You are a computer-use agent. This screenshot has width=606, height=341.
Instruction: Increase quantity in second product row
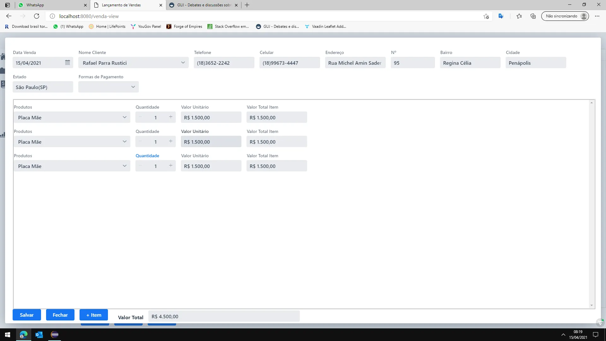pos(170,141)
